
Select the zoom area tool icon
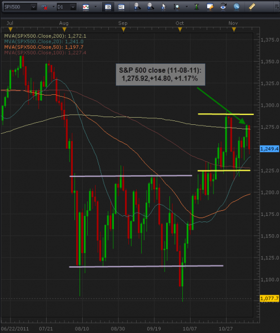pos(177,7)
